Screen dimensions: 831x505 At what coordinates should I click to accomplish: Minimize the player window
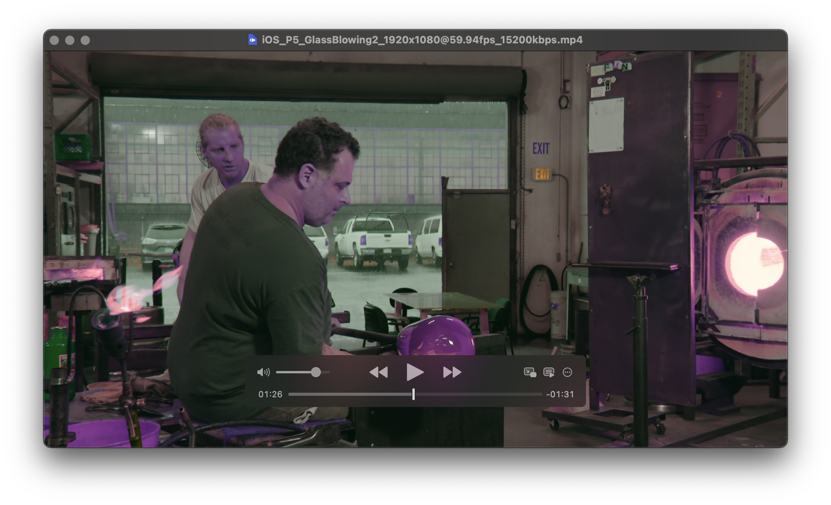[x=70, y=40]
